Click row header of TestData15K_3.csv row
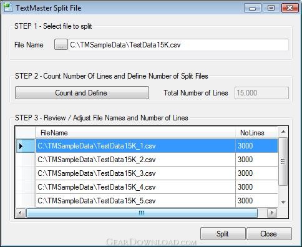Image resolution: width=302 pixels, height=247 pixels. (26, 173)
